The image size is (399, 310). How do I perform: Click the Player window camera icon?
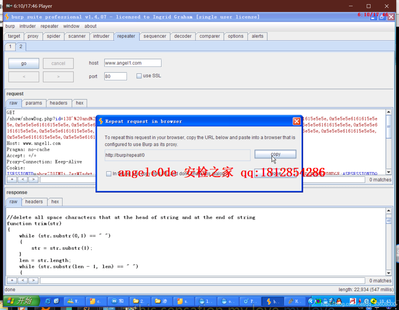click(9, 6)
